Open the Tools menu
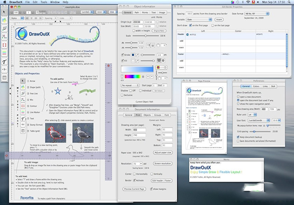 tap(44, 2)
